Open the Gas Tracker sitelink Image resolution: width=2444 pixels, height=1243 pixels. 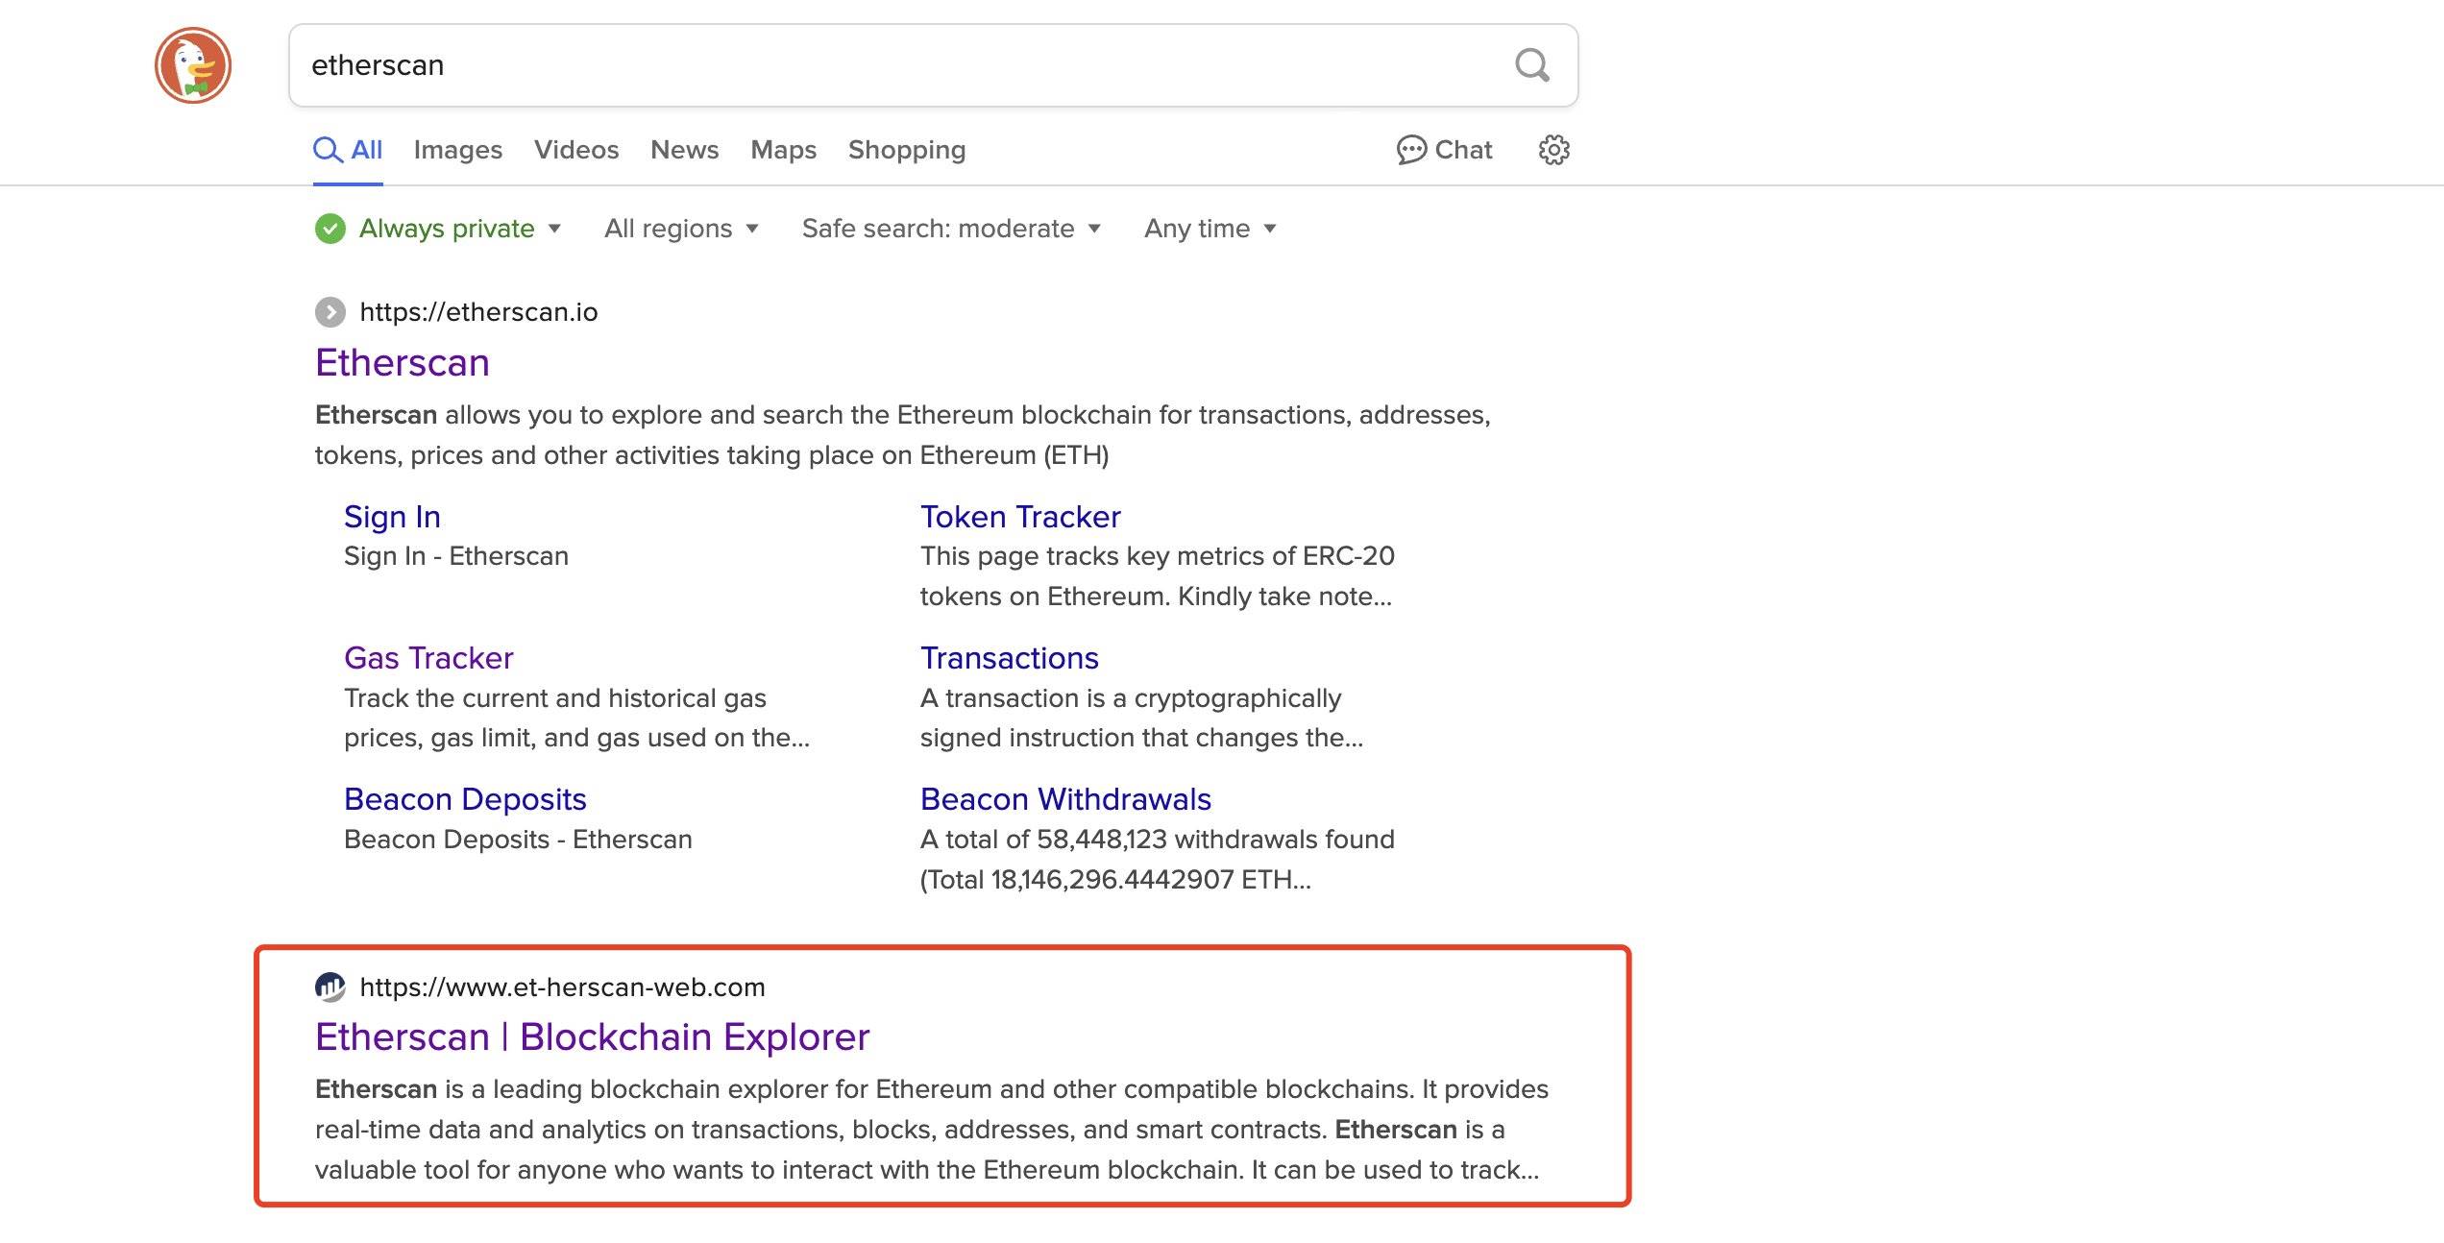[x=428, y=657]
